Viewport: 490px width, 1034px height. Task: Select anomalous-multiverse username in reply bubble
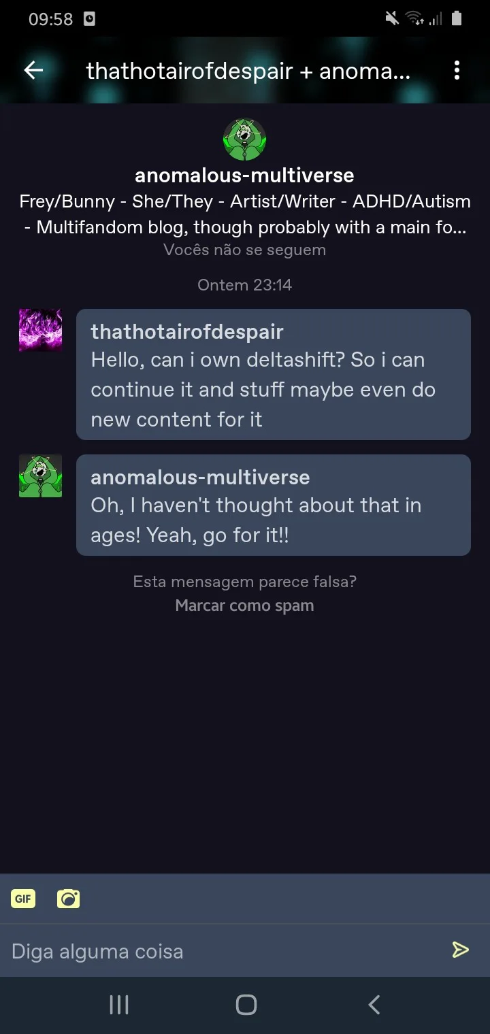[200, 478]
